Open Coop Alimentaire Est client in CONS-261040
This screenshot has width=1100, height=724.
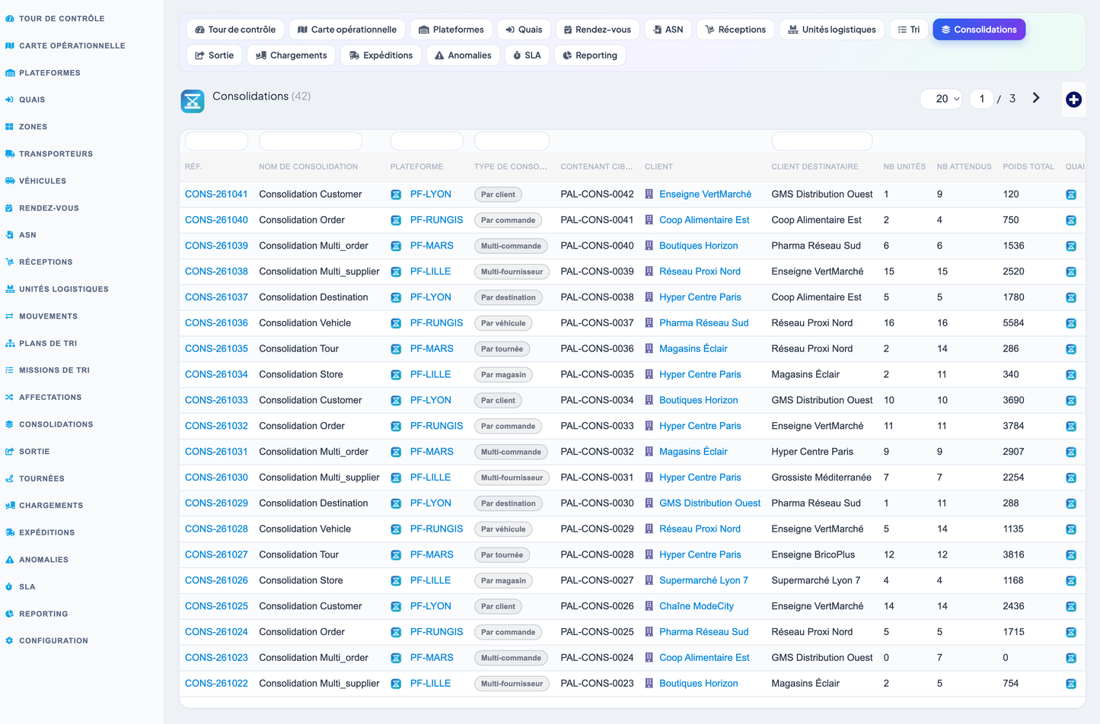[x=704, y=220]
